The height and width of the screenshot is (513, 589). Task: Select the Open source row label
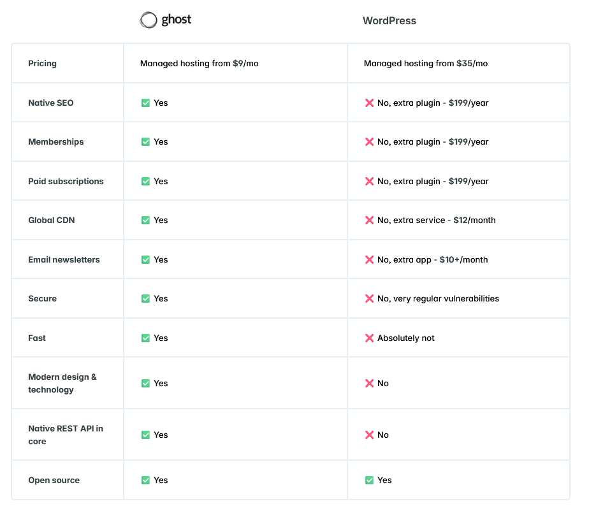coord(54,480)
